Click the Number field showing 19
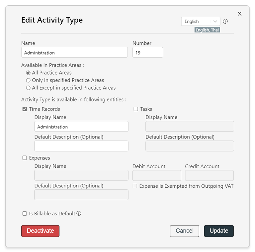The width and height of the screenshot is (255, 252). 148,52
